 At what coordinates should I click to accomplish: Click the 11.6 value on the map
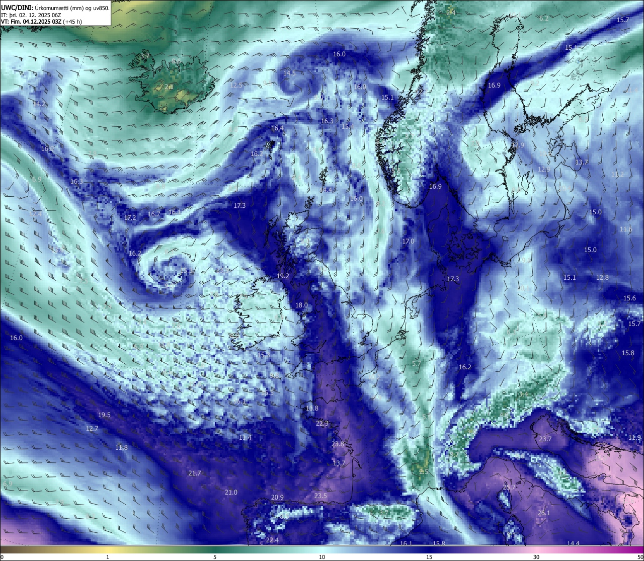click(x=626, y=229)
